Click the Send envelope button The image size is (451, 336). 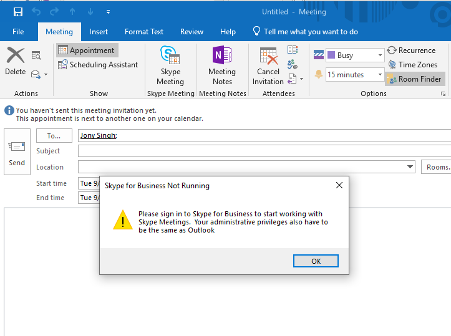point(17,152)
